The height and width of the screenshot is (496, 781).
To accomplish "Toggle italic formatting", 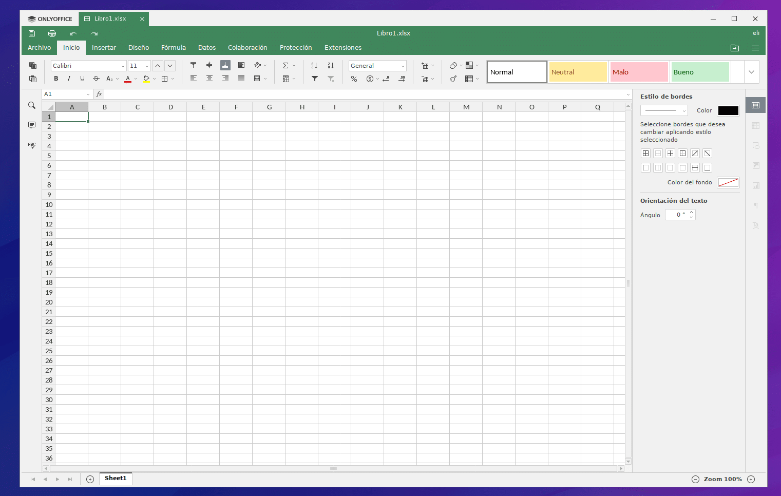I will coord(69,79).
